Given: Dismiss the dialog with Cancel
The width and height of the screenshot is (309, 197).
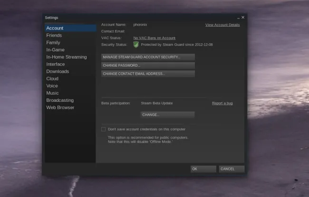Looking at the screenshot, I should click(x=232, y=169).
